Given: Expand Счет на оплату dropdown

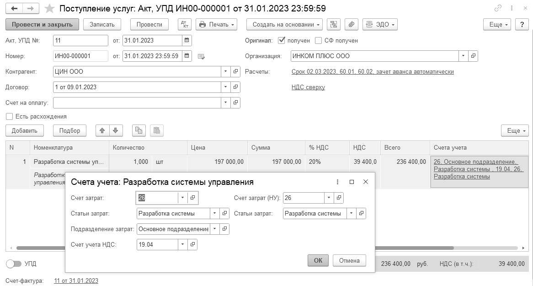Looking at the screenshot, I should [226, 103].
